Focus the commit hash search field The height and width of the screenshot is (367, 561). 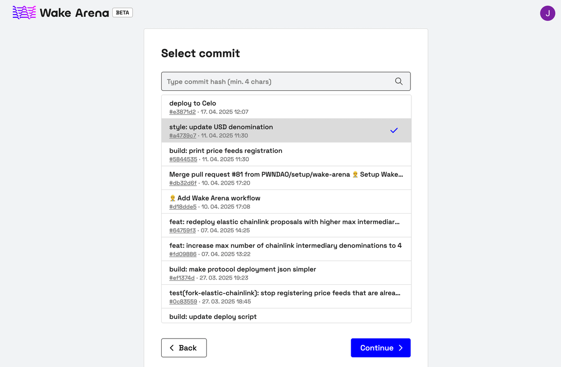pos(286,81)
